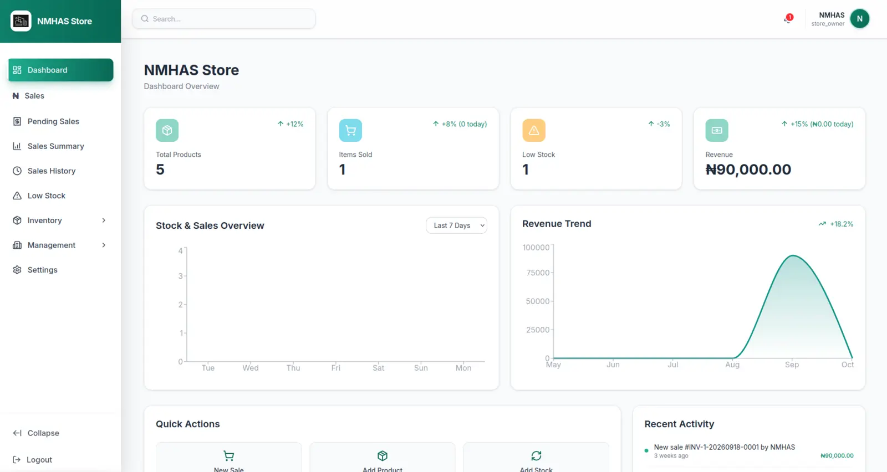
Task: Click the Management building icon
Action: (x=17, y=245)
